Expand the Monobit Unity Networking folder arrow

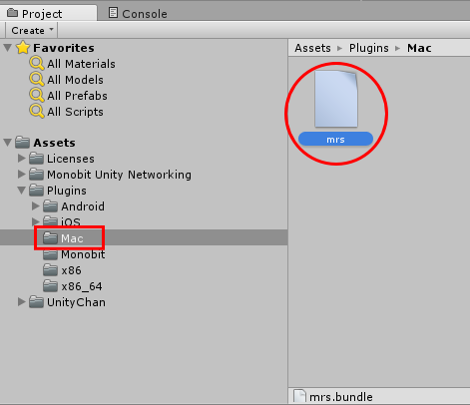coord(22,174)
